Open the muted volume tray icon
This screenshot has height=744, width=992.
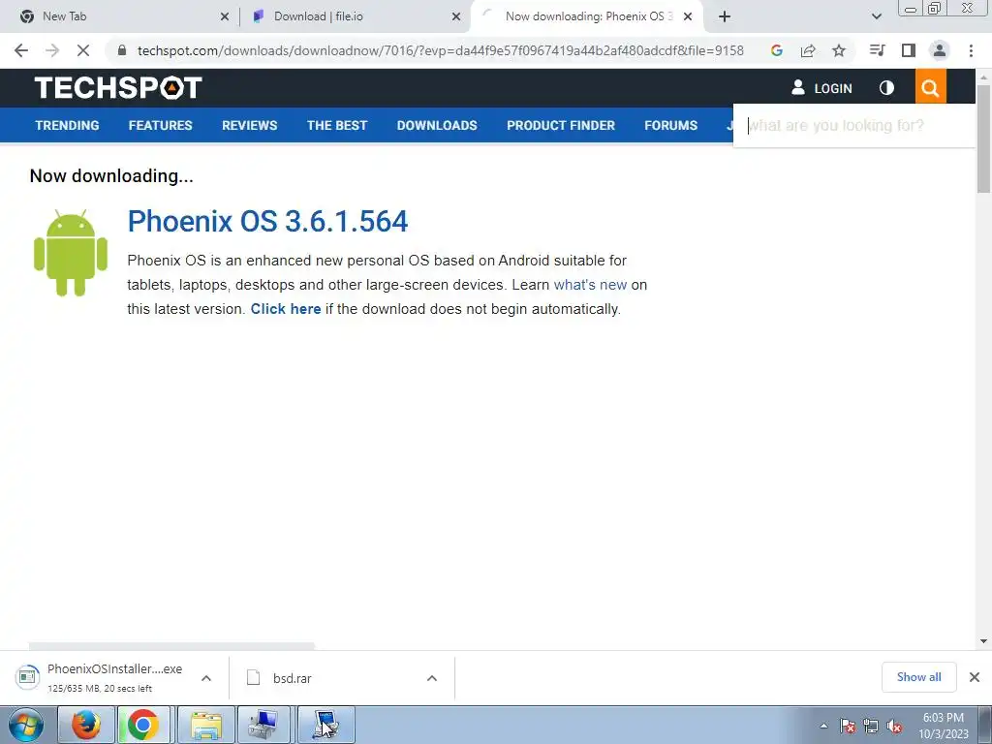(894, 726)
